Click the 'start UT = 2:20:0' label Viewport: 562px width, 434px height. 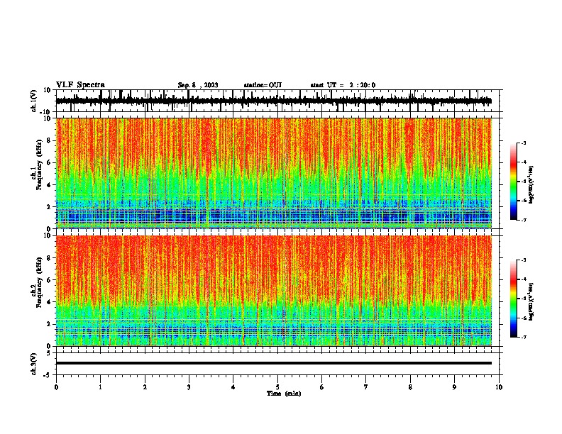[343, 85]
